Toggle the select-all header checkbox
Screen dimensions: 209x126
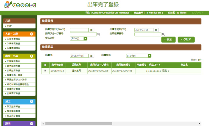pyautogui.click(x=45, y=65)
